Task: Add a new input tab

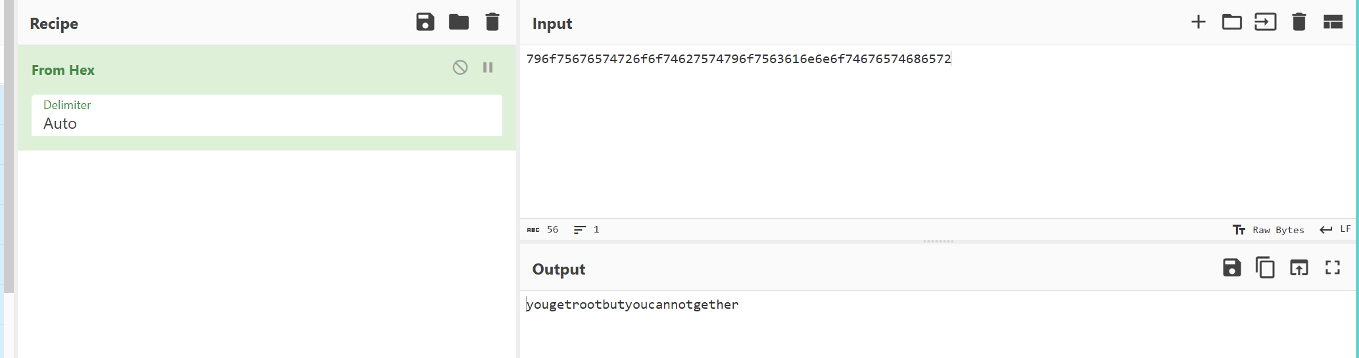Action: point(1199,22)
